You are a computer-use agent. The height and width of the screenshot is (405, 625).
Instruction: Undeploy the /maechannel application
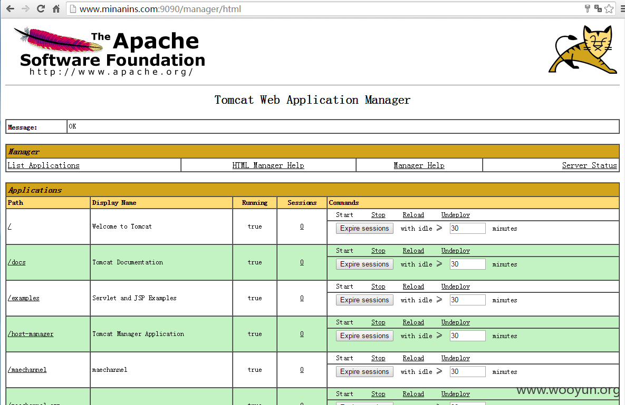[456, 358]
